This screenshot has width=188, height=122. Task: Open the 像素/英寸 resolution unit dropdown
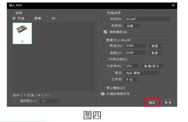coord(153,66)
